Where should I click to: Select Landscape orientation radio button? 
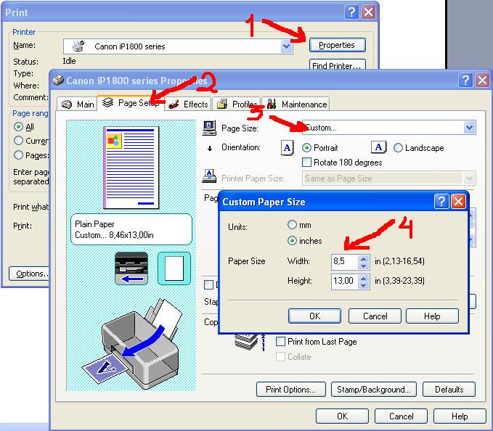pyautogui.click(x=398, y=147)
